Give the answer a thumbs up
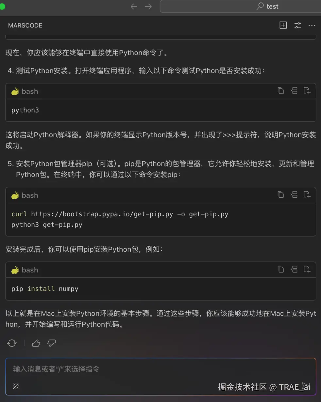The height and width of the screenshot is (402, 321). pyautogui.click(x=36, y=343)
